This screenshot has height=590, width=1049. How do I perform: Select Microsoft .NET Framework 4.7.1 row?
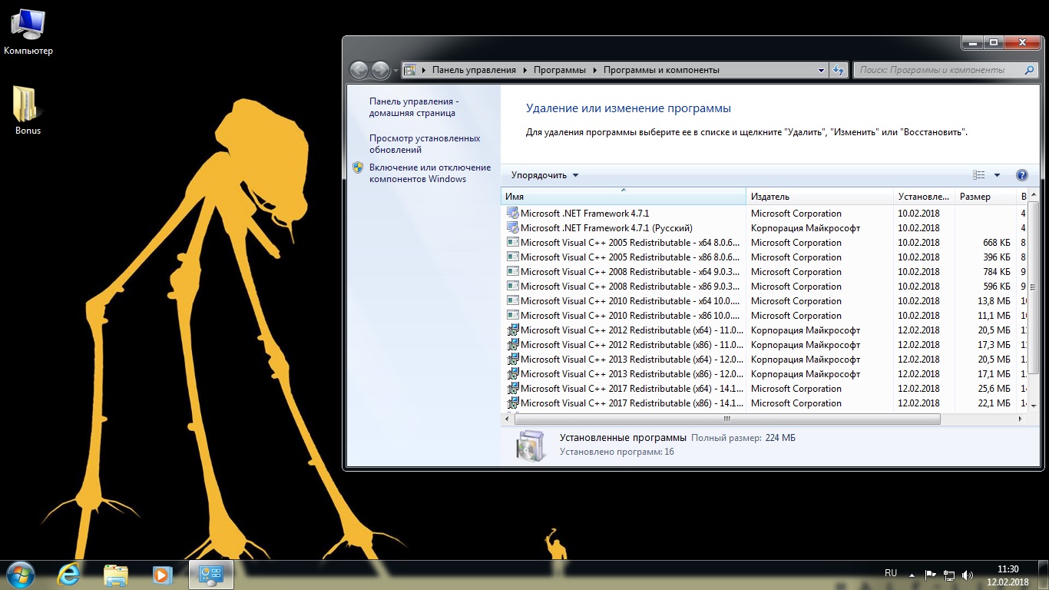coord(764,214)
